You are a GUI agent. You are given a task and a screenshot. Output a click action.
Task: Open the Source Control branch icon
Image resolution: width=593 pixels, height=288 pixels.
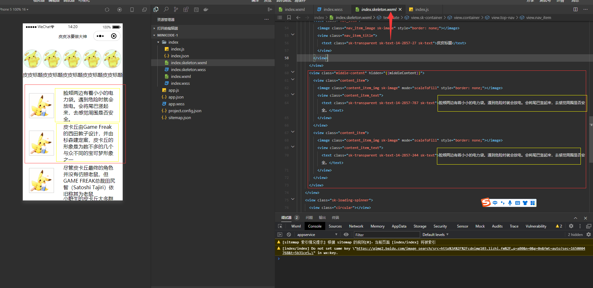point(176,9)
